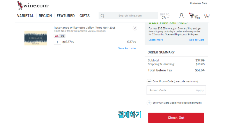Click the Order Summary heading
225x125 pixels.
click(161, 52)
